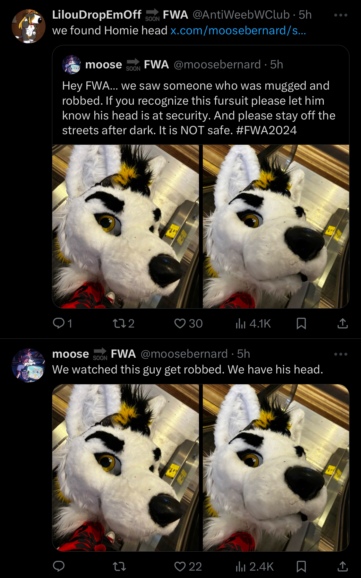This screenshot has width=361, height=578.
Task: Open the reply icon on moose's second post
Action: coord(59,566)
